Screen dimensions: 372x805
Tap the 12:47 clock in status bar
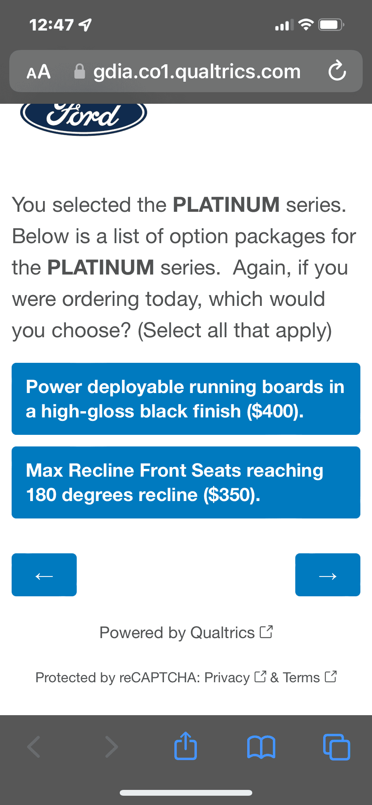click(52, 25)
